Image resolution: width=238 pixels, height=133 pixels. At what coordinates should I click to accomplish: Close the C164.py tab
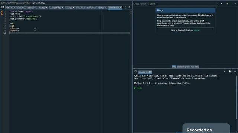coord(95,7)
